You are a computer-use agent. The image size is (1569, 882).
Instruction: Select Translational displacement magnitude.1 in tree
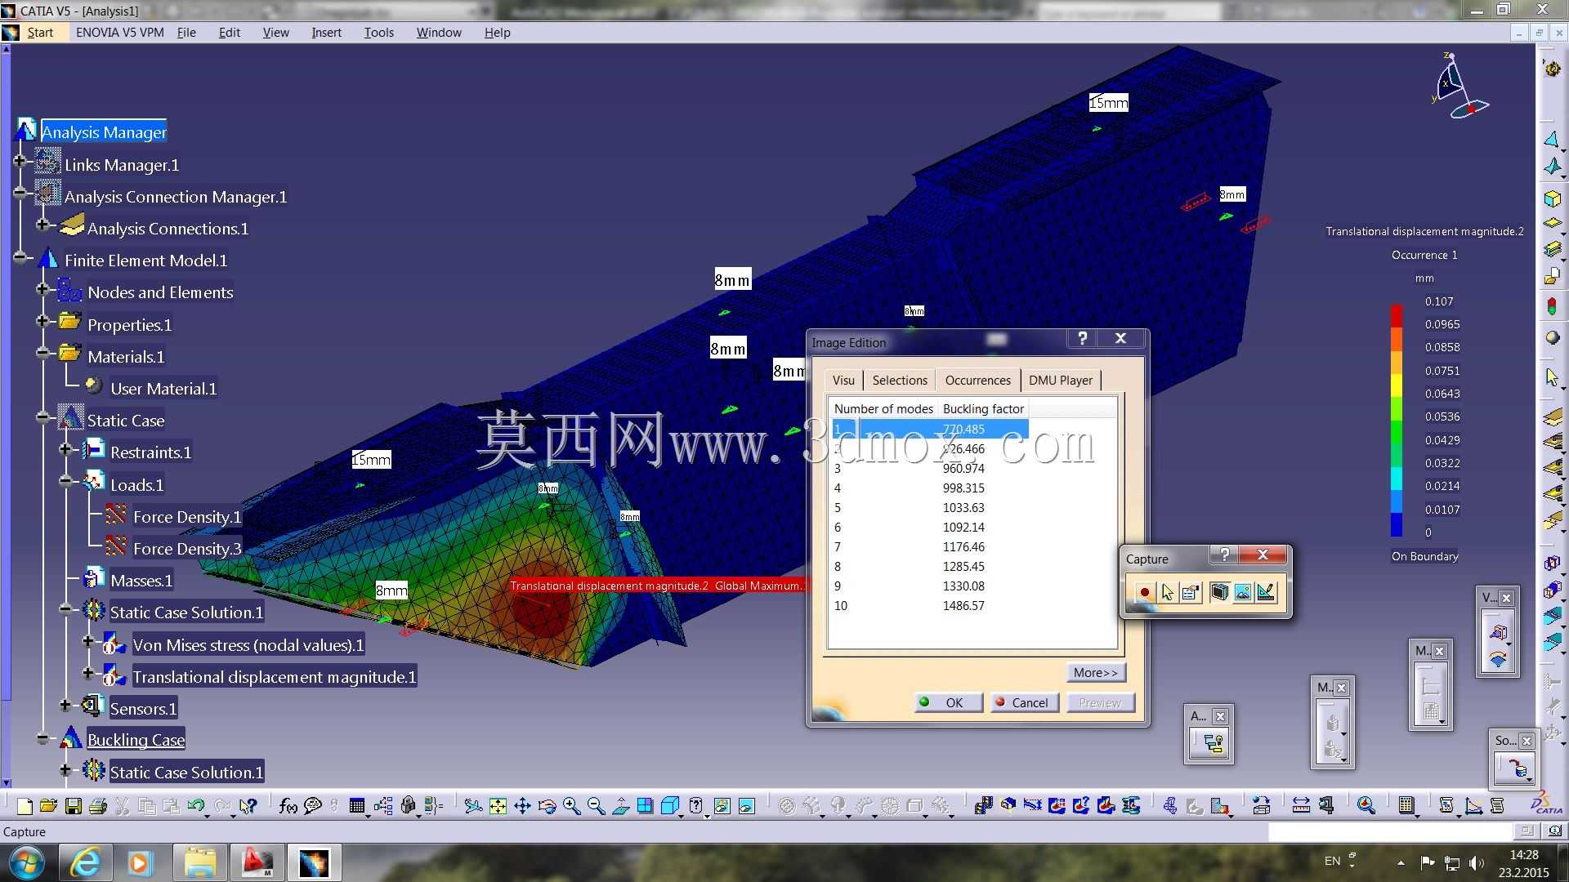(x=274, y=677)
